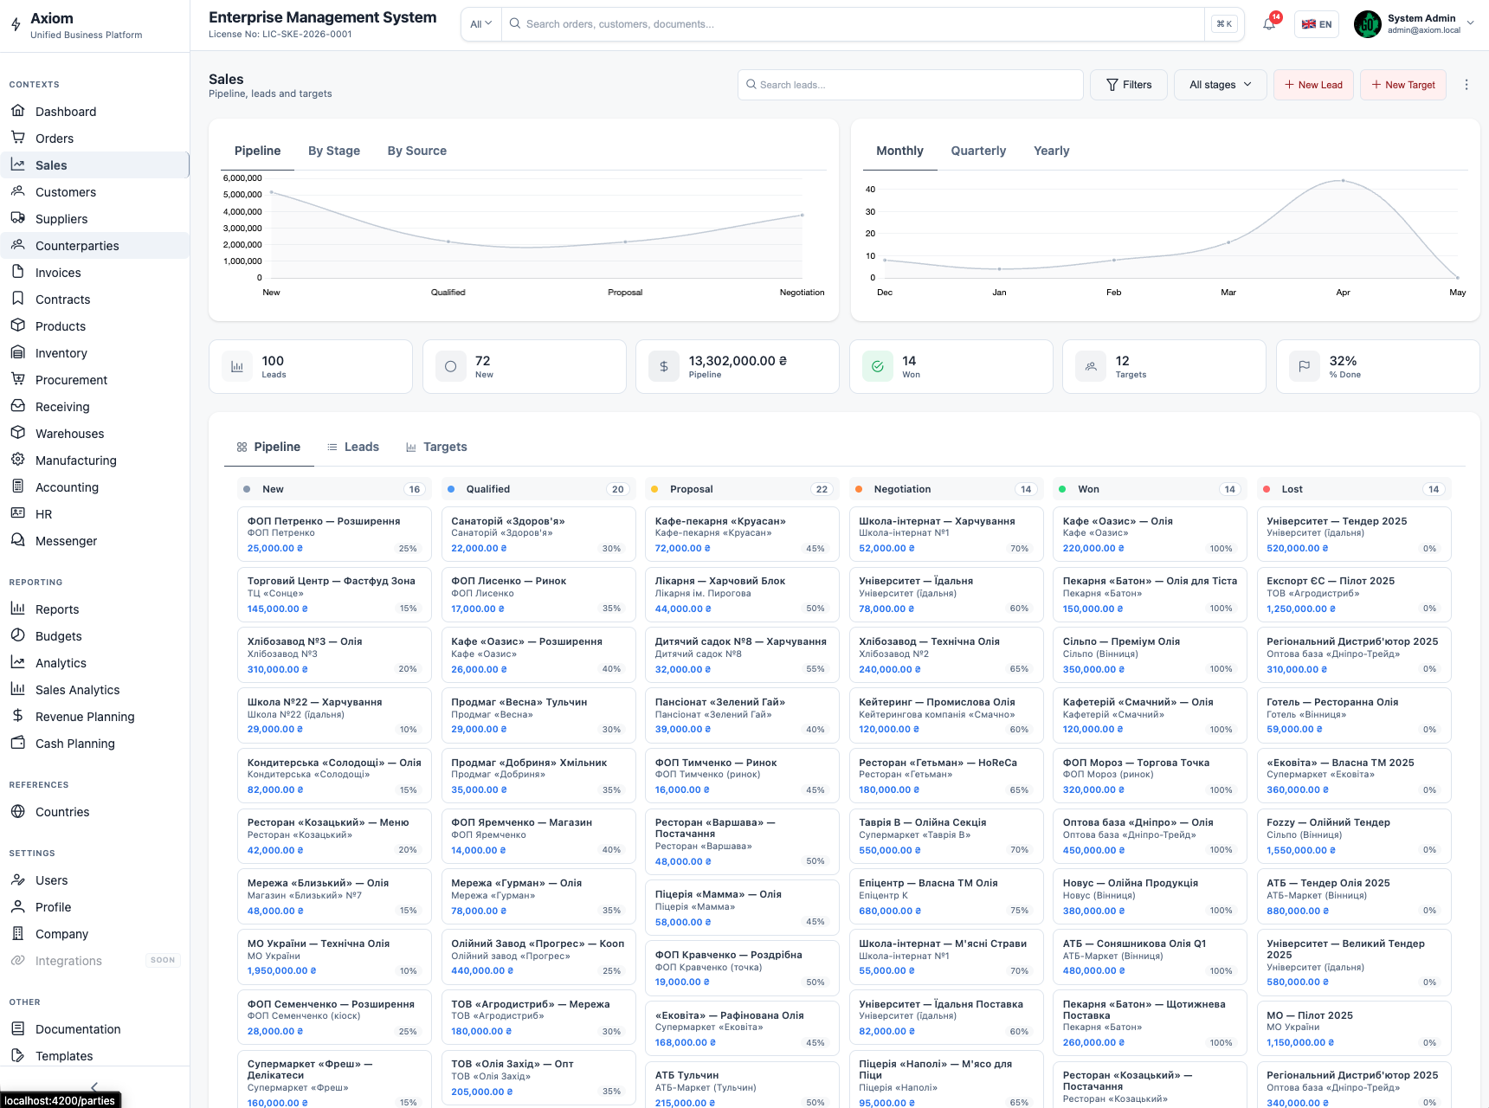
Task: Open the ФОП Петренко — Розширення card
Action: click(x=334, y=534)
